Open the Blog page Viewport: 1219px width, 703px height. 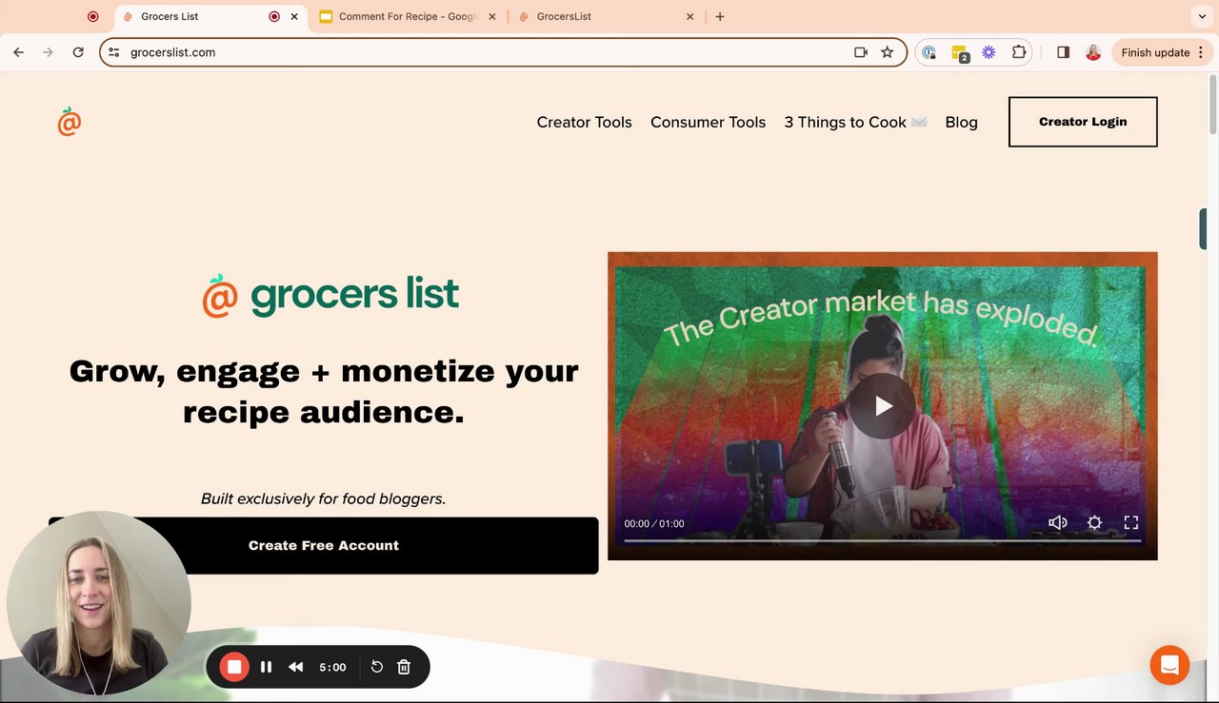[x=962, y=122]
